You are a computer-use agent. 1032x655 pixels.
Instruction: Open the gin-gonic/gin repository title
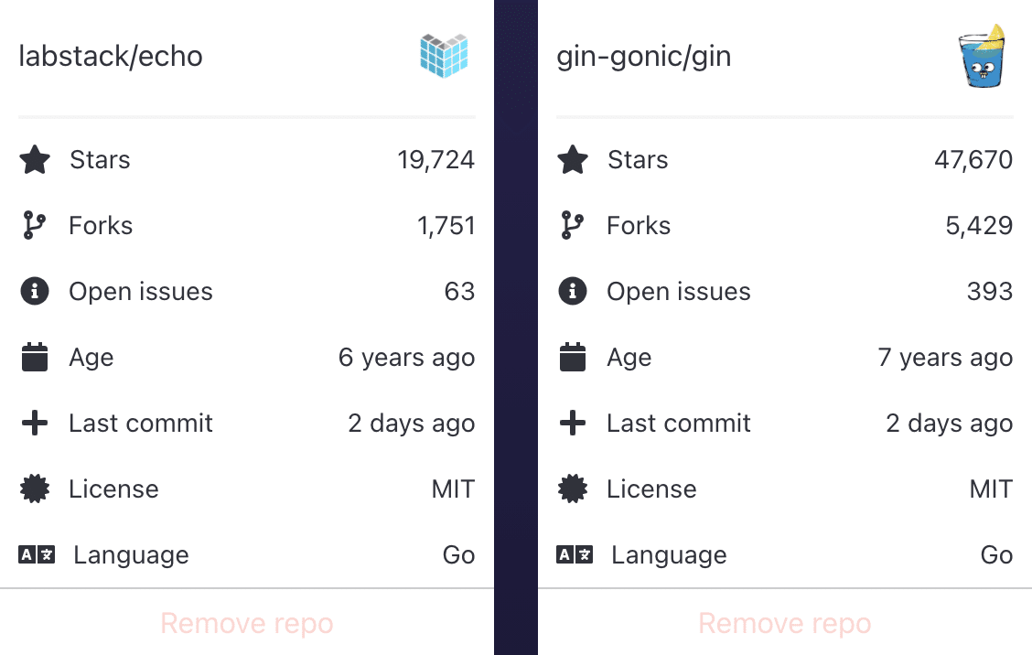pyautogui.click(x=643, y=57)
